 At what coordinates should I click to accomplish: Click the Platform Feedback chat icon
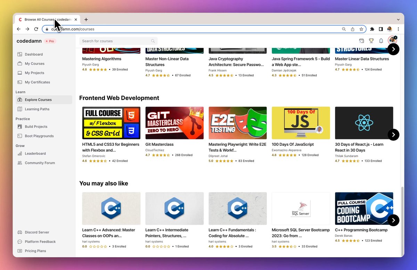tap(20, 242)
